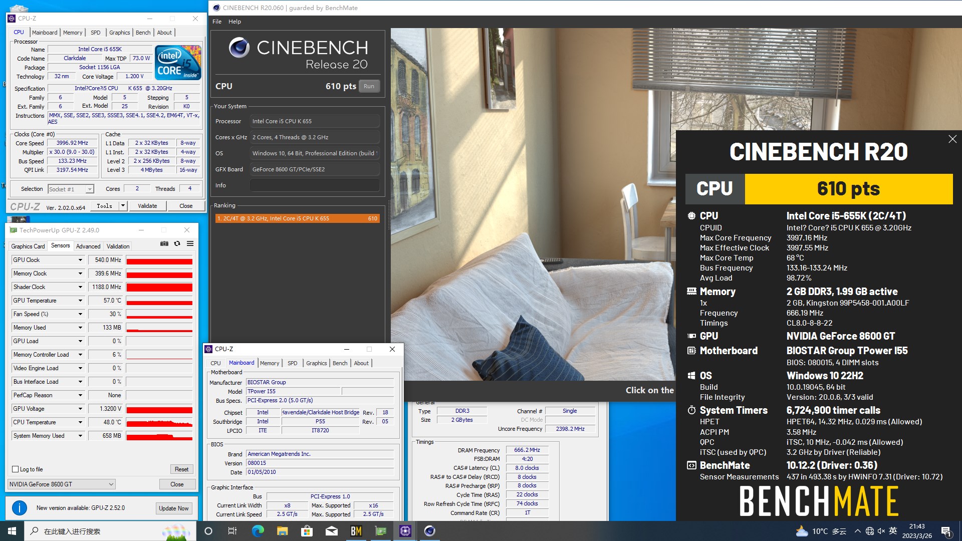Select ranking entry 2C/4T Intel Core i5
962x541 pixels.
(x=298, y=218)
